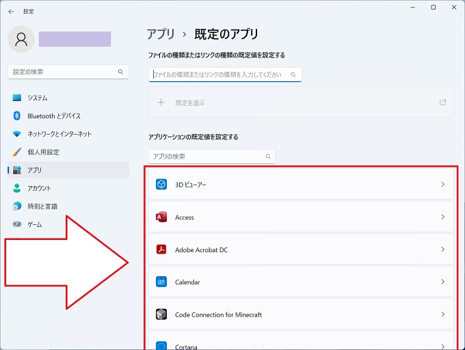Click the アプリ breadcrumb link
Screen dimensions: 465x350
point(161,34)
